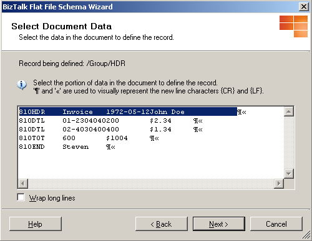Cancel the Flat File Schema Wizard
The height and width of the screenshot is (241, 312).
coord(276,224)
